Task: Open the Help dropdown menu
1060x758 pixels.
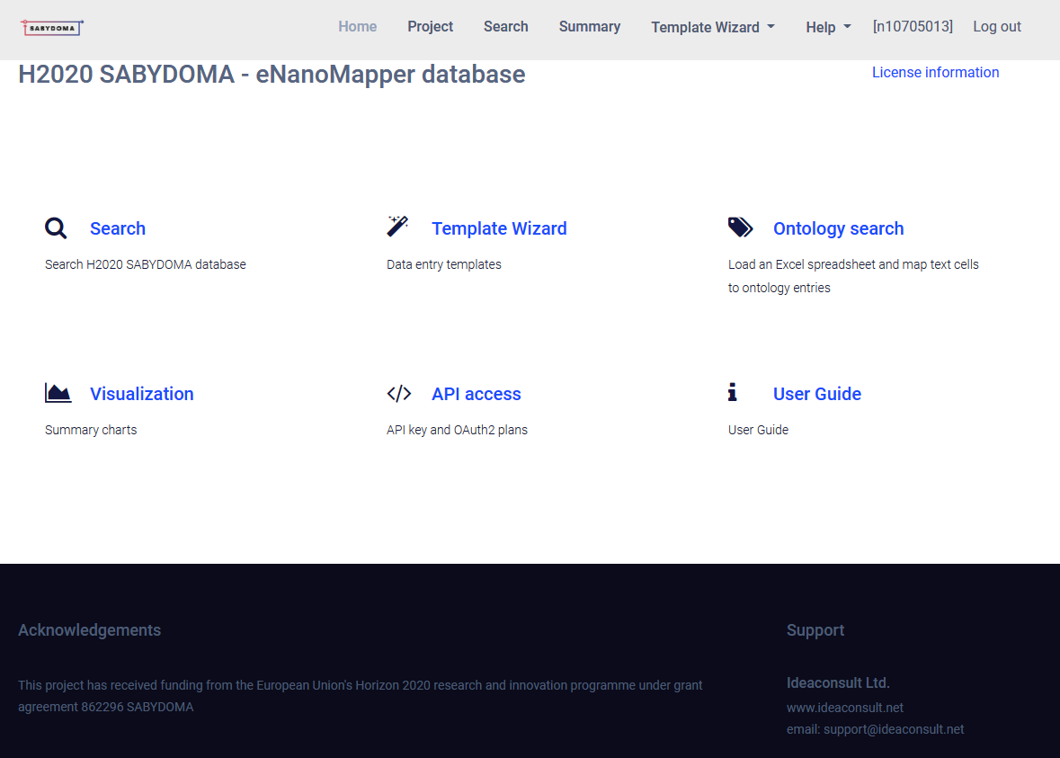Action: click(x=827, y=27)
